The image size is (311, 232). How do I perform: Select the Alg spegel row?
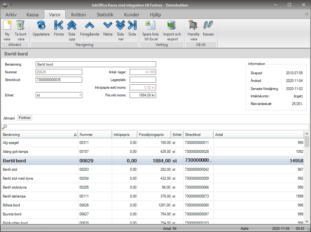pos(153,142)
